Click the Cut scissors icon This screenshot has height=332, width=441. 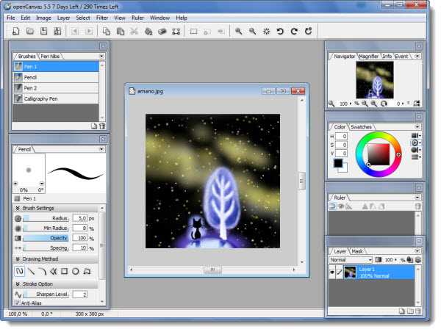click(134, 32)
